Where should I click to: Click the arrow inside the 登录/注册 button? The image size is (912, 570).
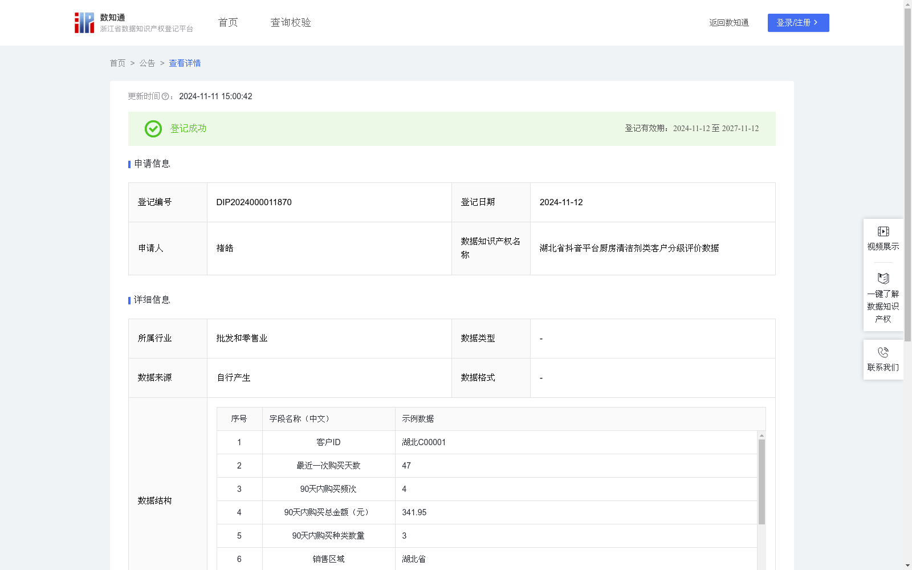coord(816,22)
